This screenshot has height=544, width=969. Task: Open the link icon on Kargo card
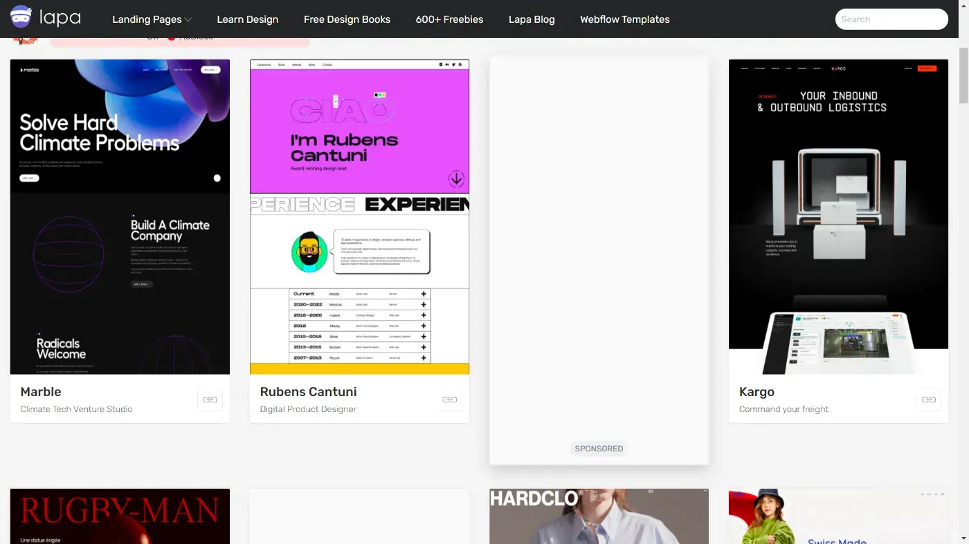[x=928, y=400]
